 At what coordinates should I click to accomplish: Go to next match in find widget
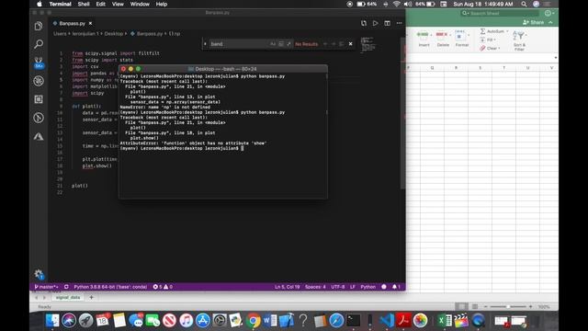click(333, 44)
